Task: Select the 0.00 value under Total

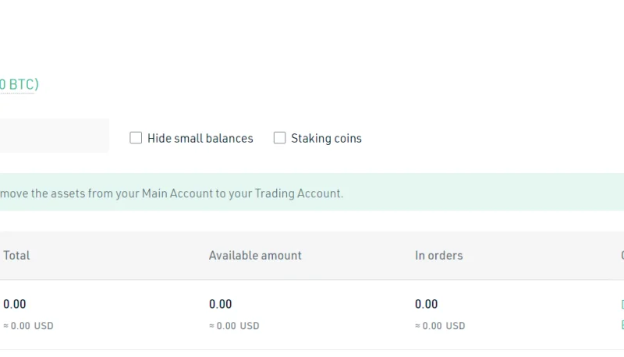Action: tap(14, 304)
